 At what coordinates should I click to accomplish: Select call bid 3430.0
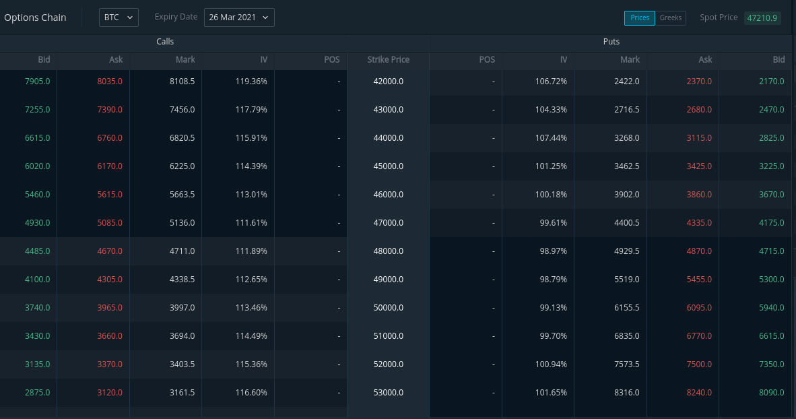[38, 336]
